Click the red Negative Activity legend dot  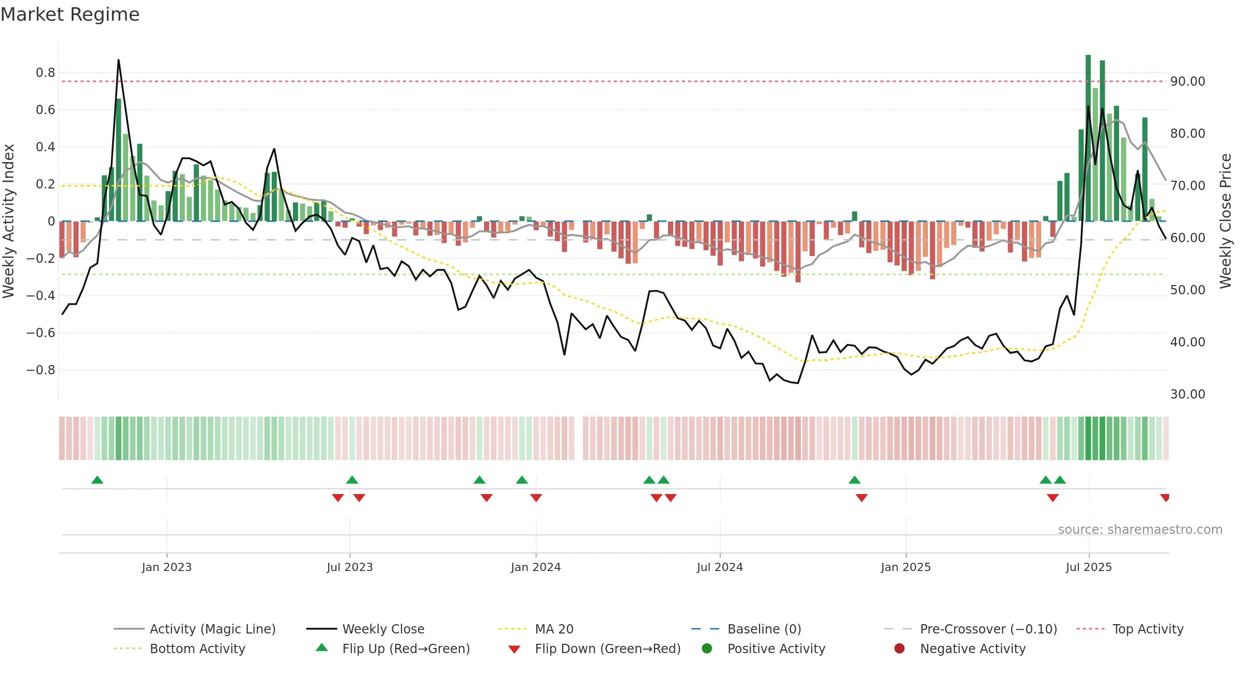click(900, 648)
